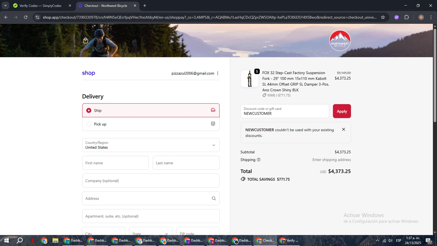Open File Explorer from the taskbar
437x246 pixels.
click(55, 240)
